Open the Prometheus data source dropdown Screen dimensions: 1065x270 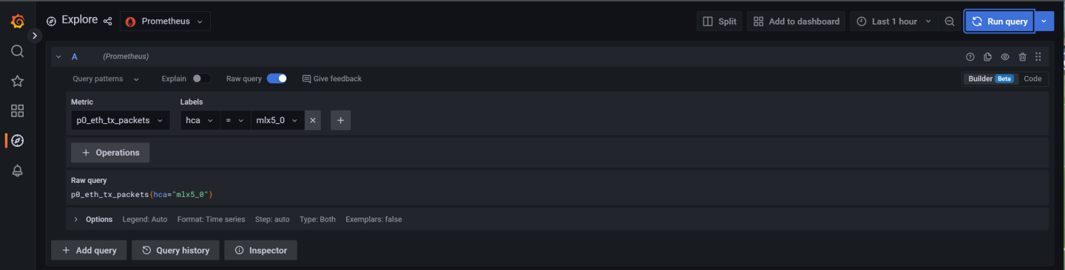(165, 21)
